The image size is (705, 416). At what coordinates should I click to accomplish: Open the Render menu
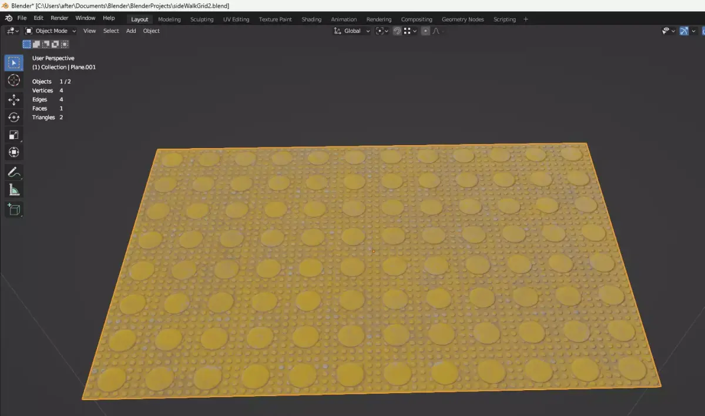(x=59, y=18)
